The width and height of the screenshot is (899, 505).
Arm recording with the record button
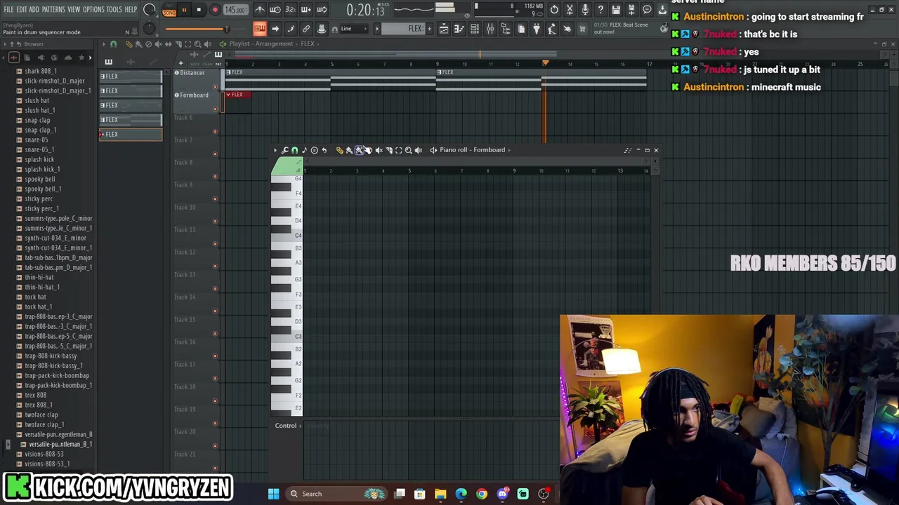(x=215, y=10)
